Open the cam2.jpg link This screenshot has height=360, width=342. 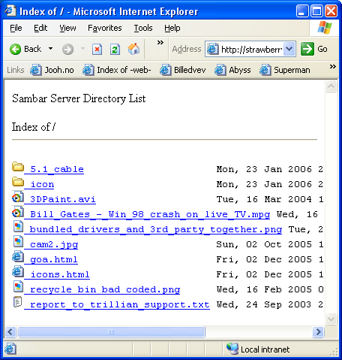[51, 244]
